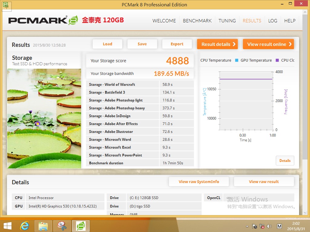Image resolution: width=310 pixels, height=232 pixels.
Task: Click View raw result button
Action: (264, 182)
